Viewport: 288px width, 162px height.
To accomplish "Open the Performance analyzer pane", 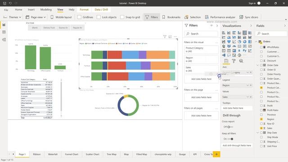I will point(220,17).
